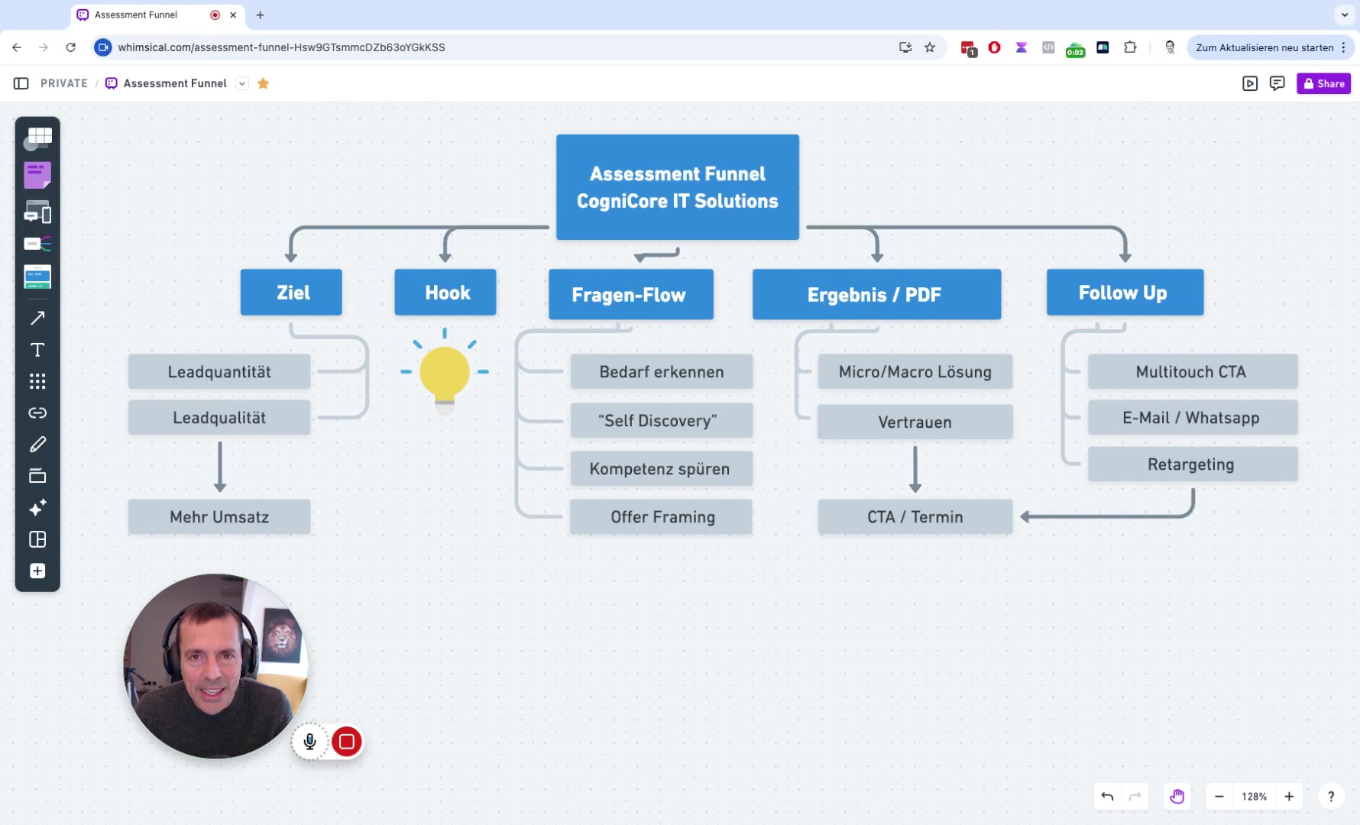Select the mind map tool
The image size is (1360, 825).
click(x=37, y=244)
